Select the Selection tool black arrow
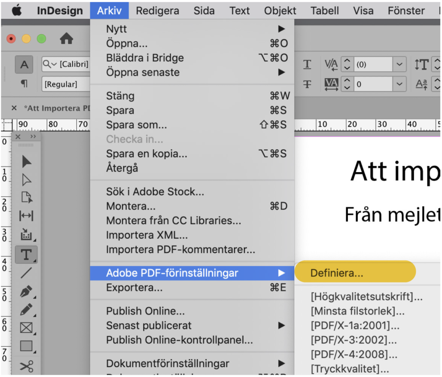 point(26,162)
